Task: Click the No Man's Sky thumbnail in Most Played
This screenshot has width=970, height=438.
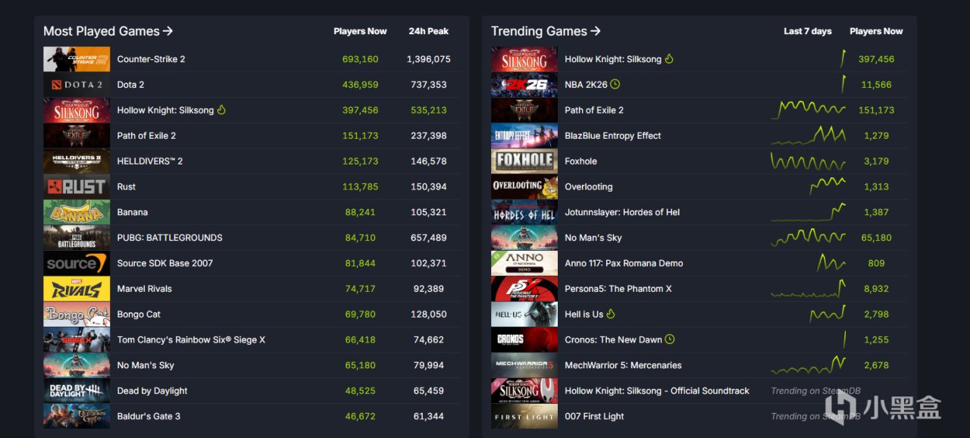Action: click(77, 365)
